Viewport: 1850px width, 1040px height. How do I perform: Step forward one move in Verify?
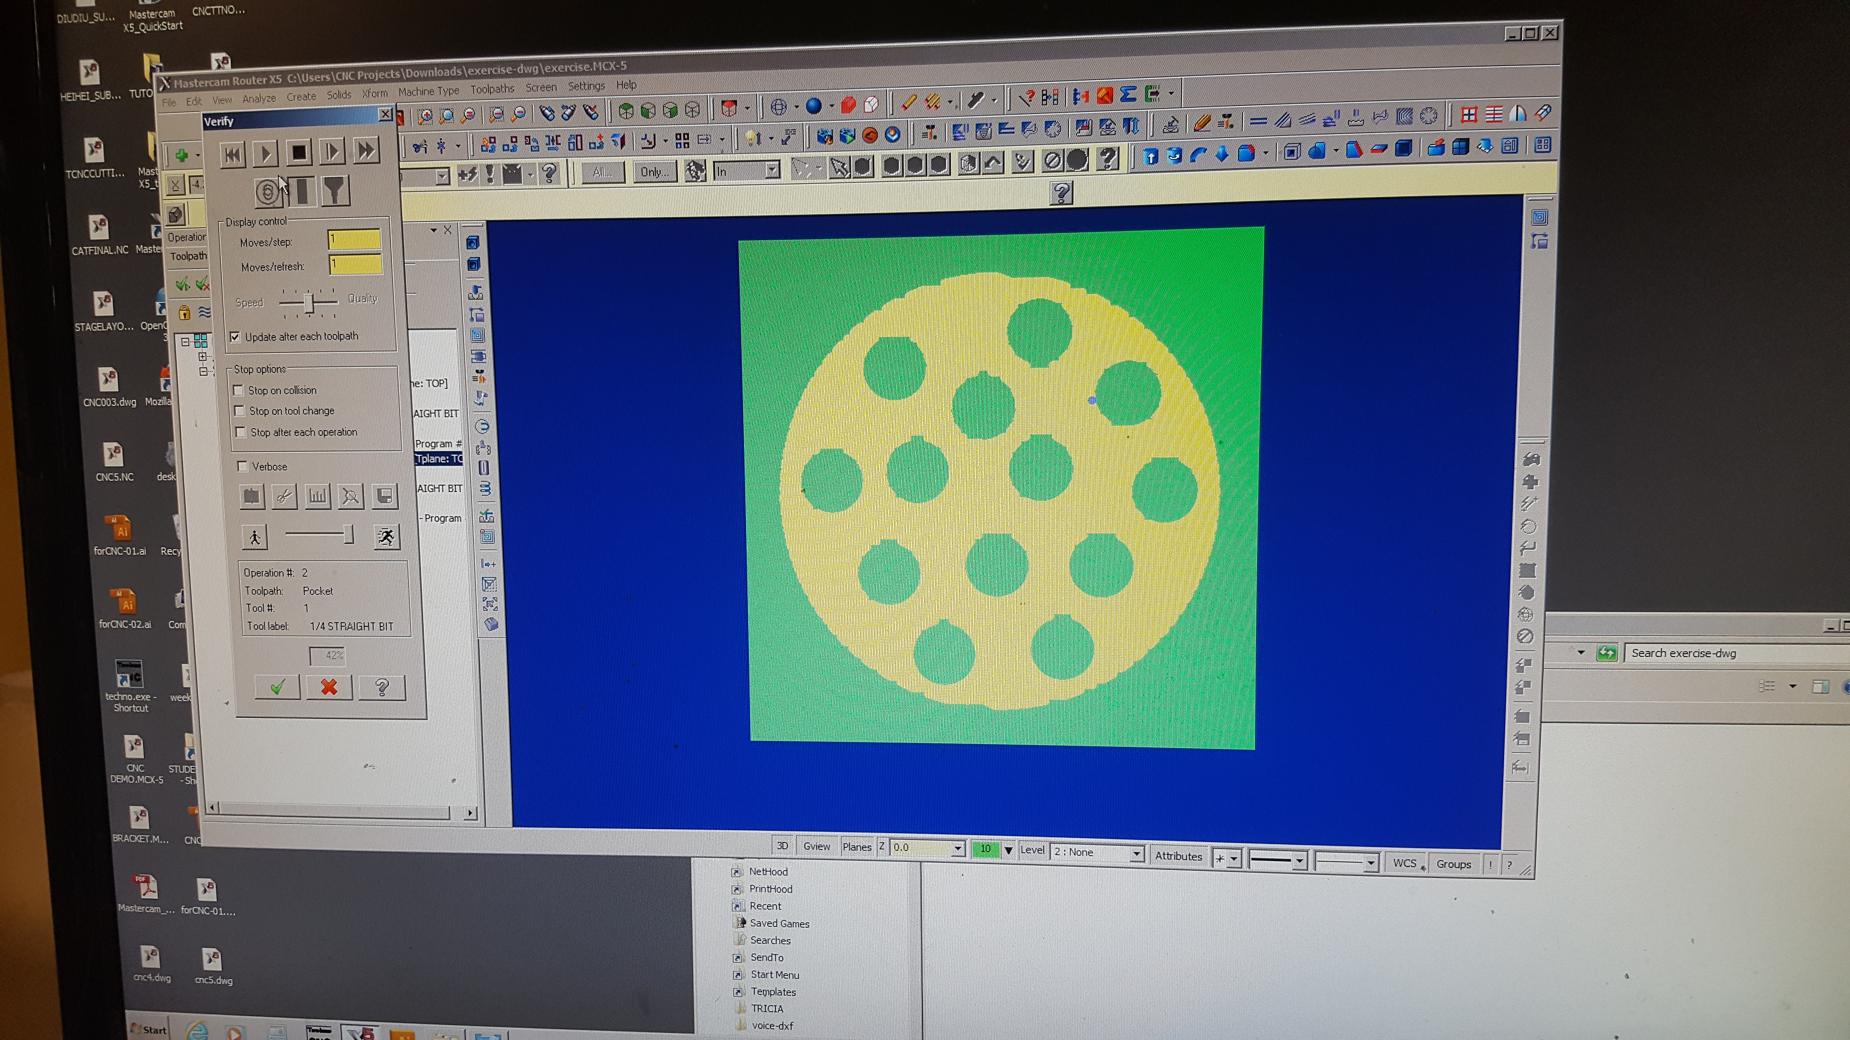(x=332, y=151)
